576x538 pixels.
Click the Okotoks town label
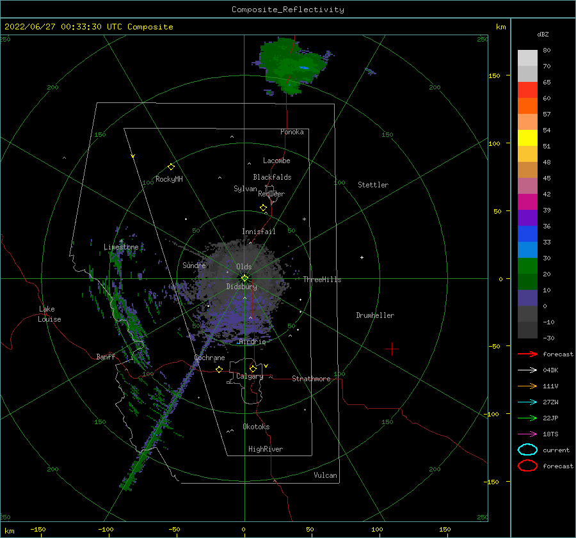pyautogui.click(x=256, y=427)
